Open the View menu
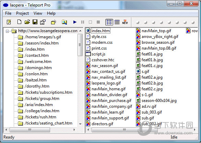201x143 pixels. 38,13
